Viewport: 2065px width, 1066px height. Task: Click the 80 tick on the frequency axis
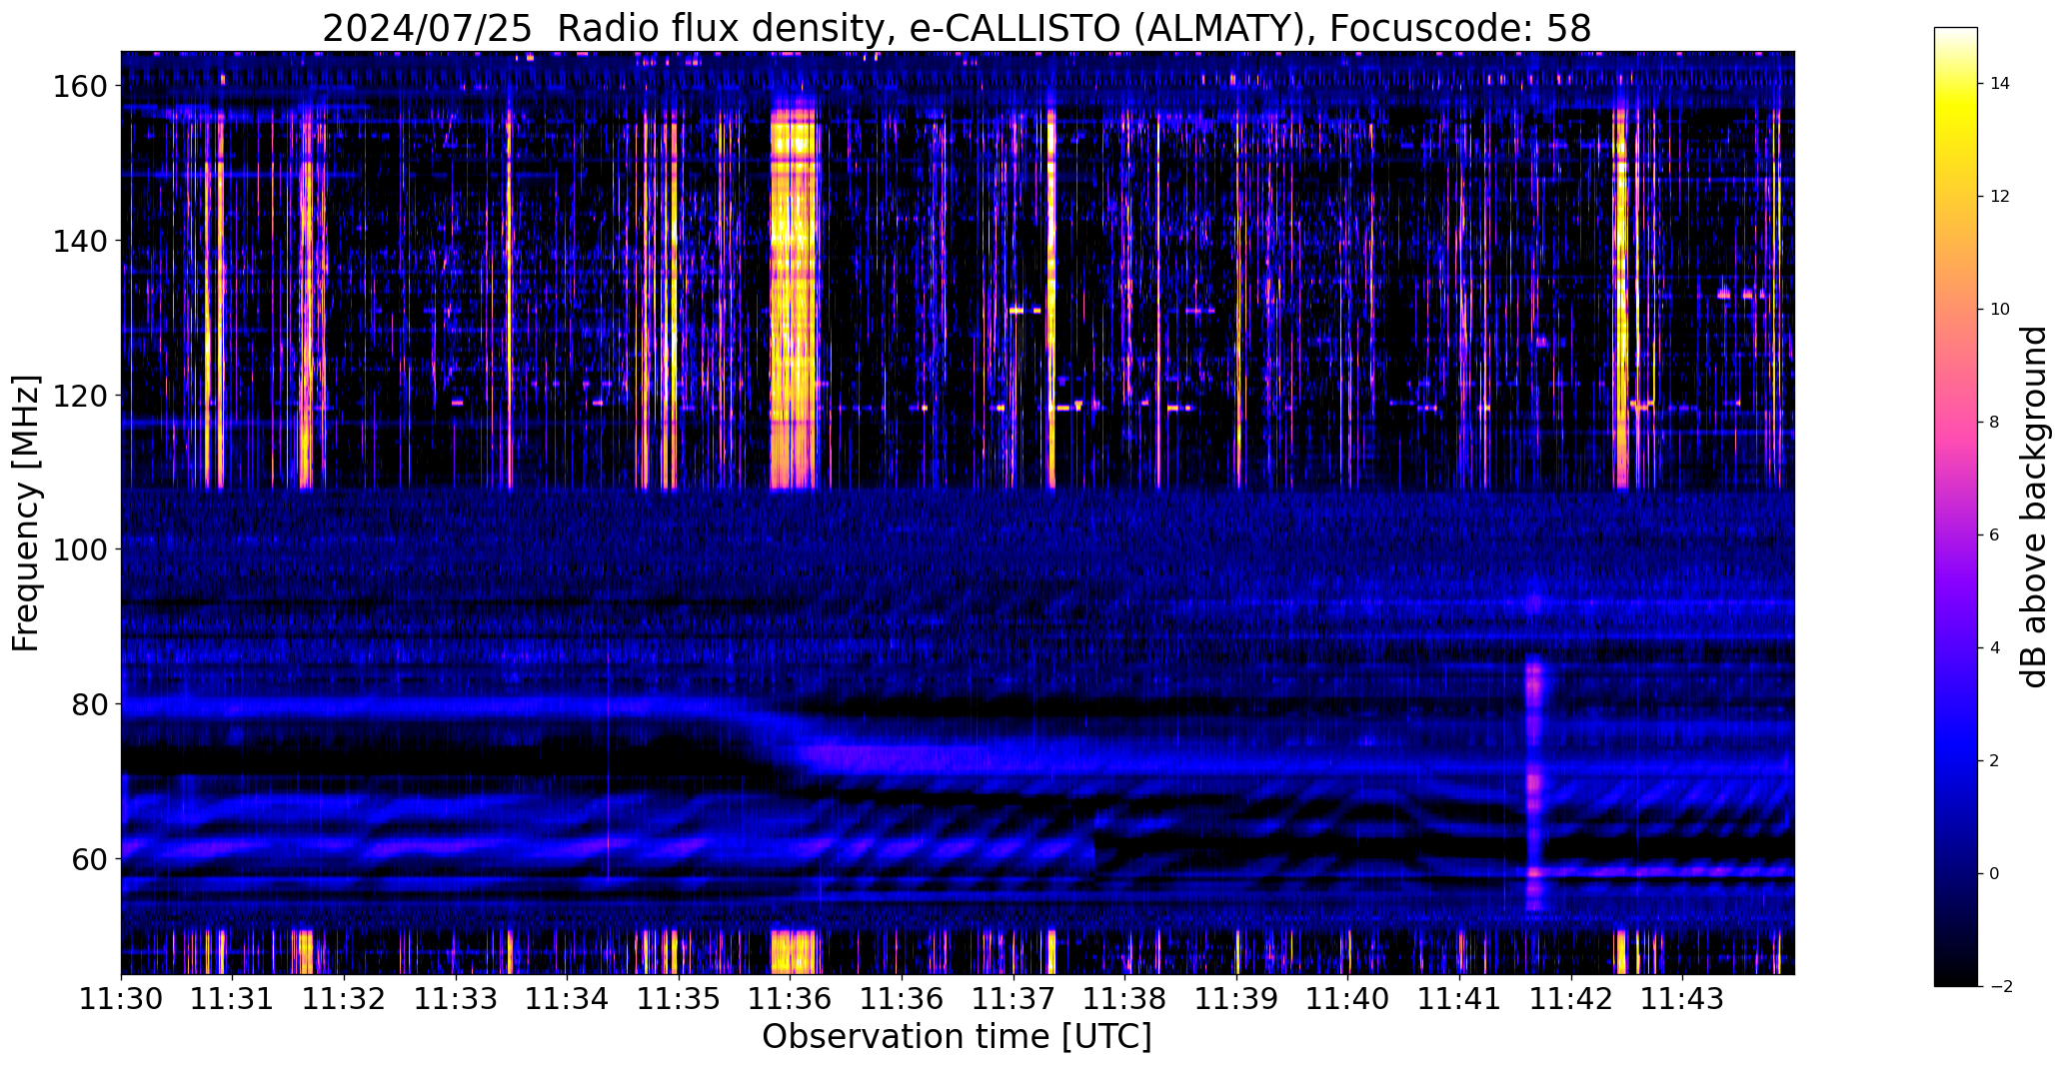91,704
